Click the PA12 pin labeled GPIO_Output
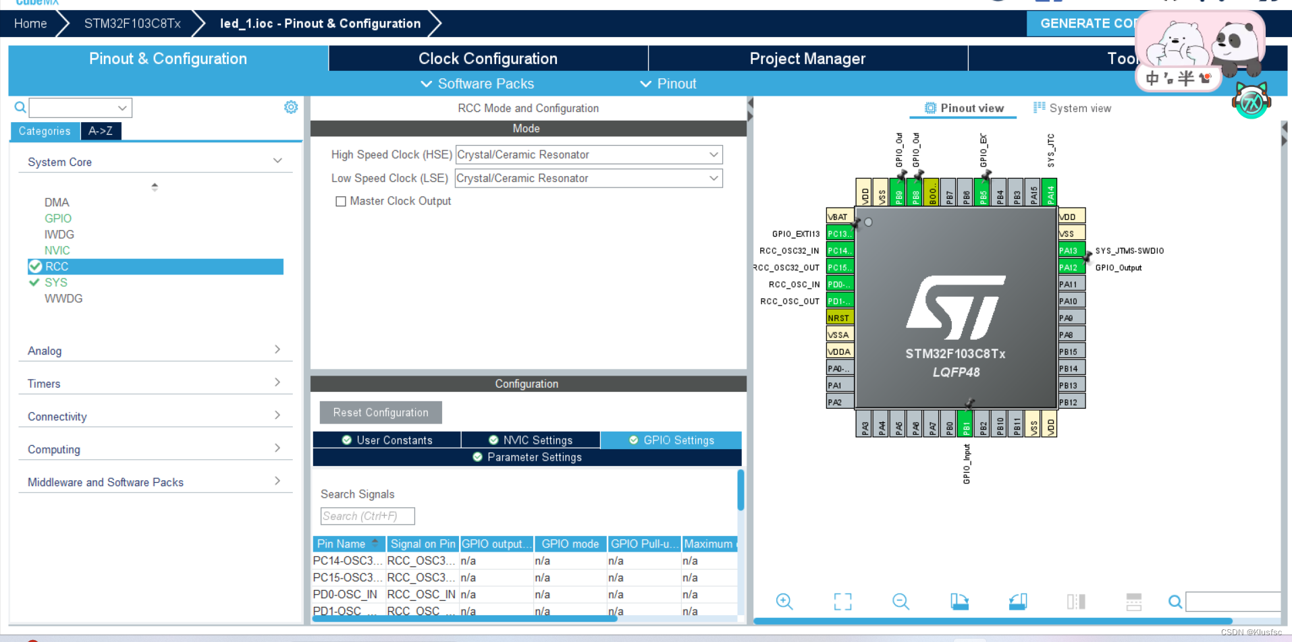 click(1071, 267)
